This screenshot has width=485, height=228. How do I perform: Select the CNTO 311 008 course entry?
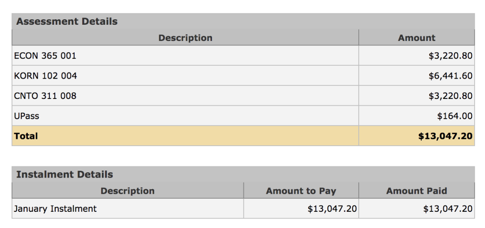coord(45,96)
